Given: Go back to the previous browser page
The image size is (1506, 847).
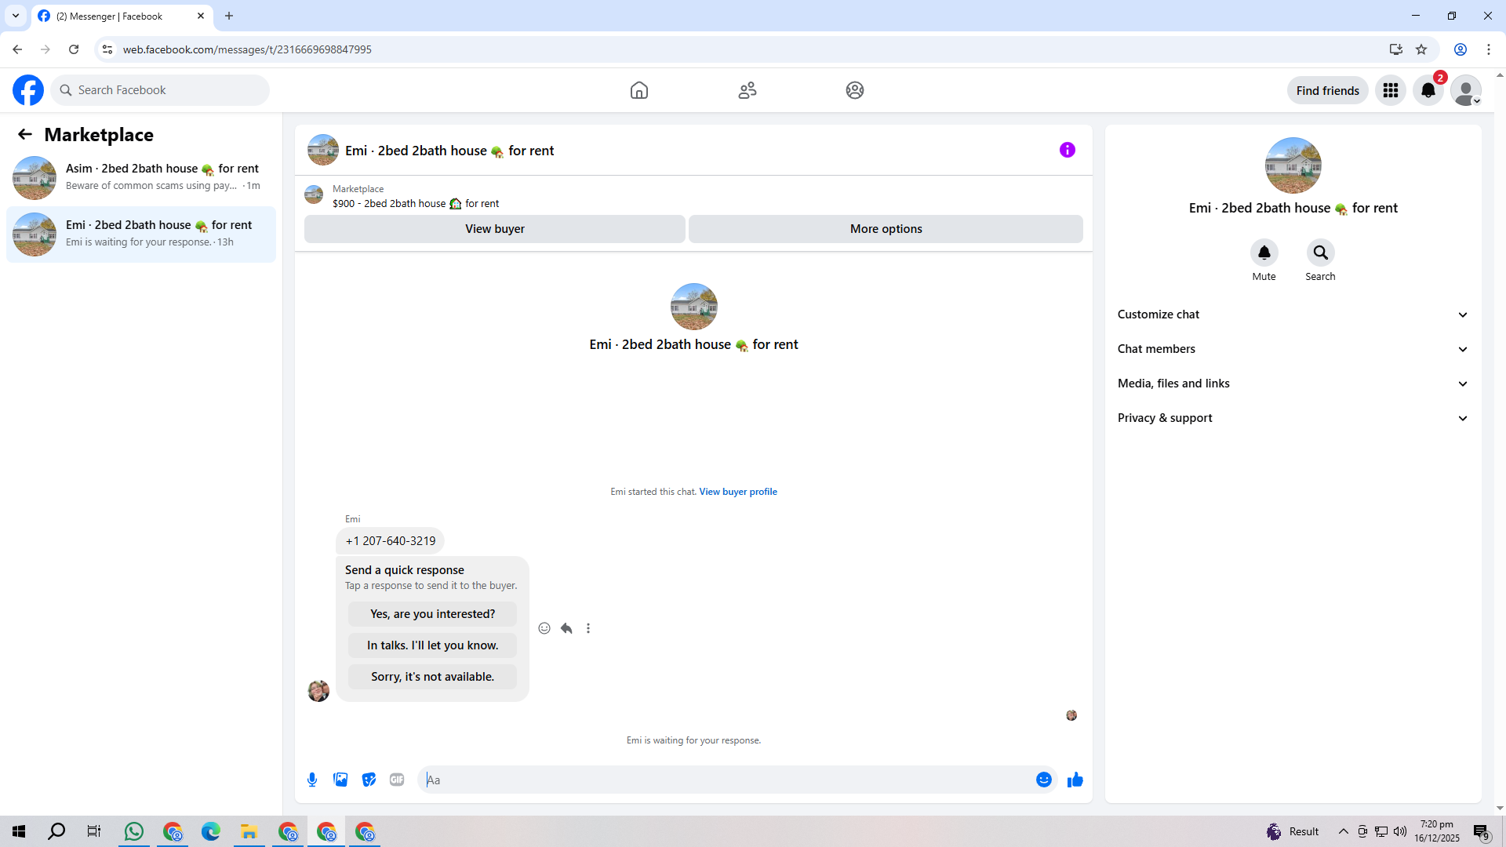Looking at the screenshot, I should coord(17,49).
